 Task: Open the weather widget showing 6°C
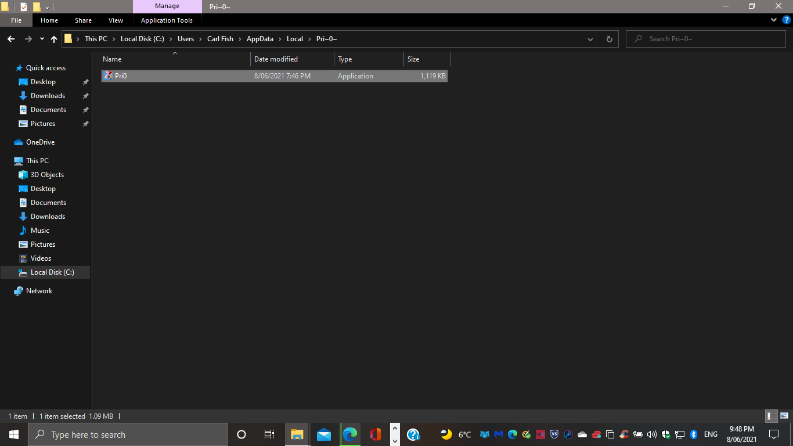click(456, 434)
